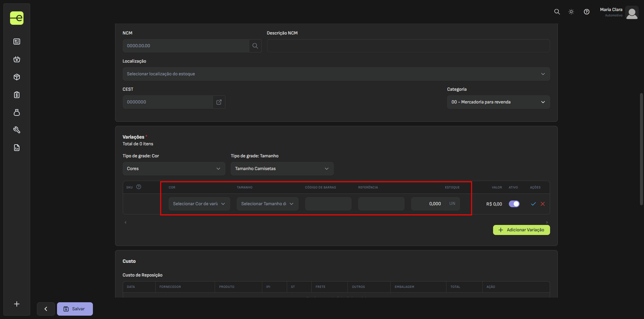This screenshot has width=644, height=319.
Task: Click the reports document sidebar icon
Action: click(17, 148)
